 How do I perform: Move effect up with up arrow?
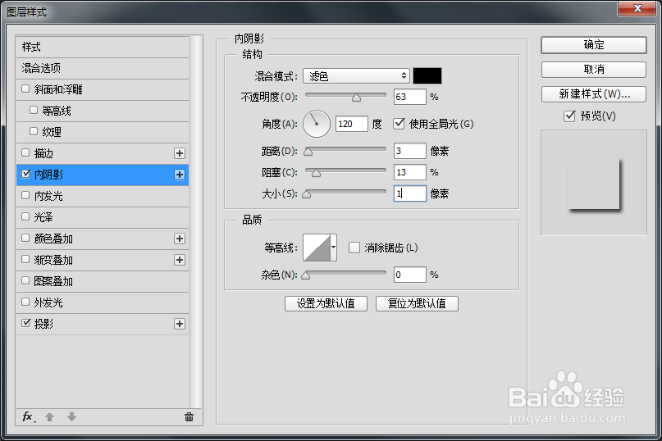click(x=50, y=417)
